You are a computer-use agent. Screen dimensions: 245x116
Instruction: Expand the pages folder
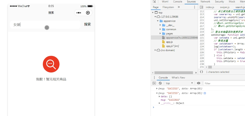tap(160, 33)
